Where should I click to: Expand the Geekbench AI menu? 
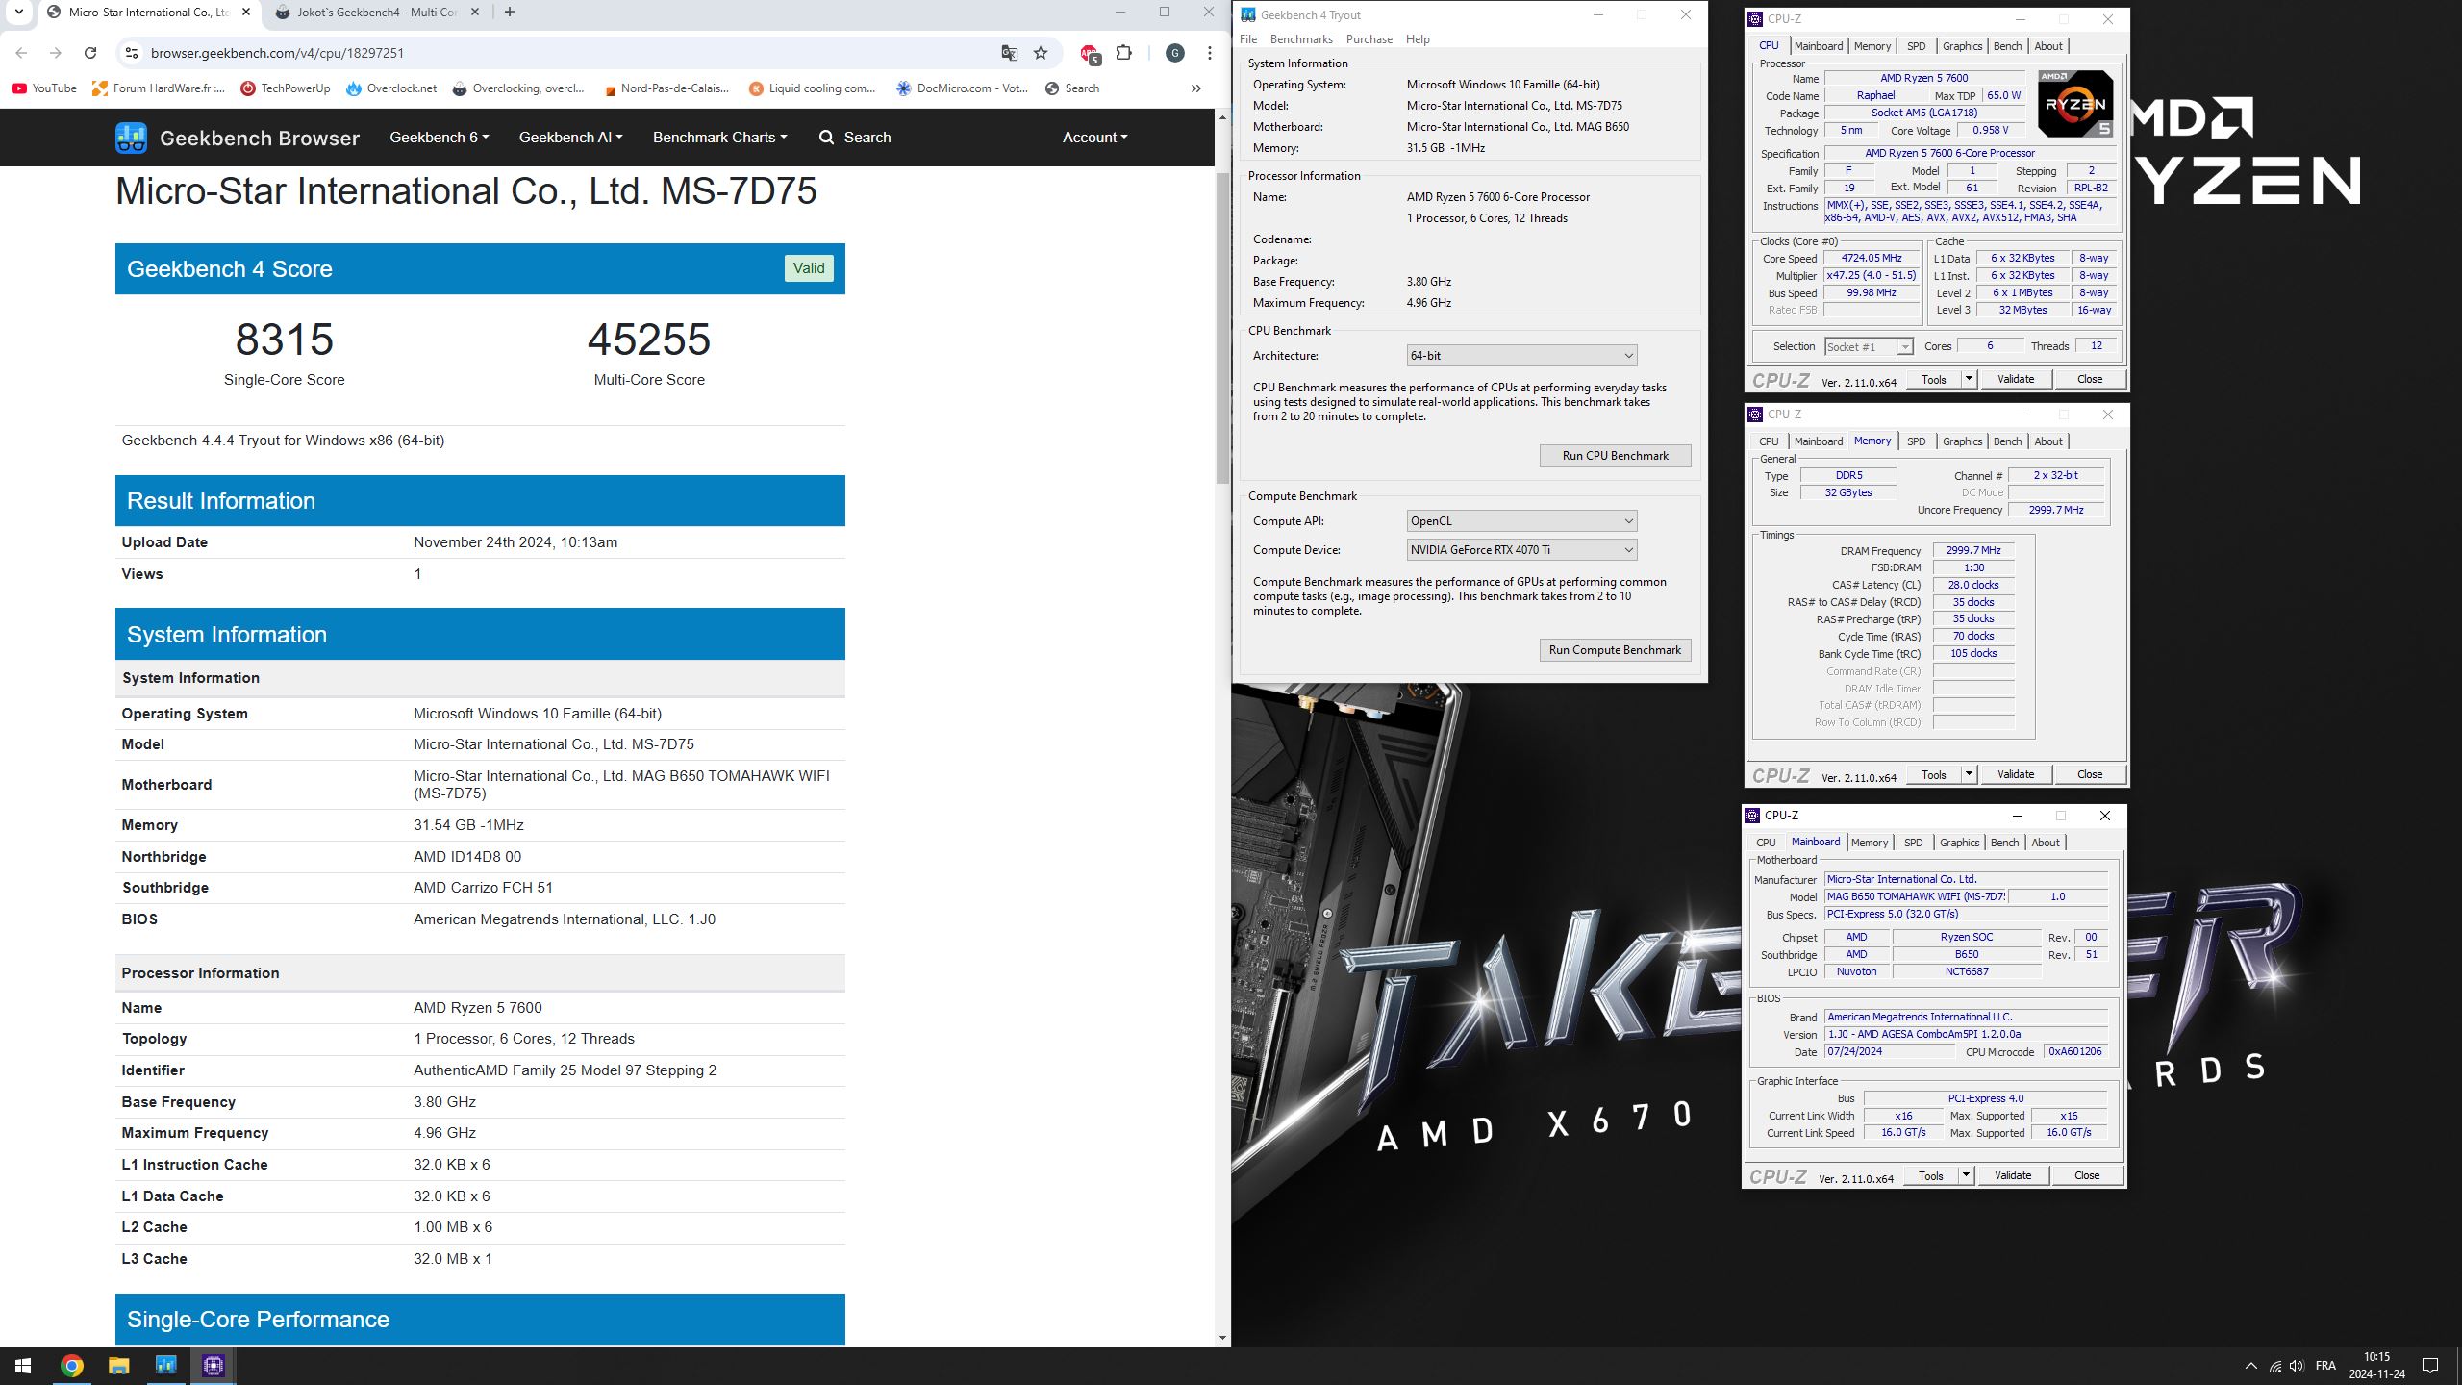click(x=570, y=138)
